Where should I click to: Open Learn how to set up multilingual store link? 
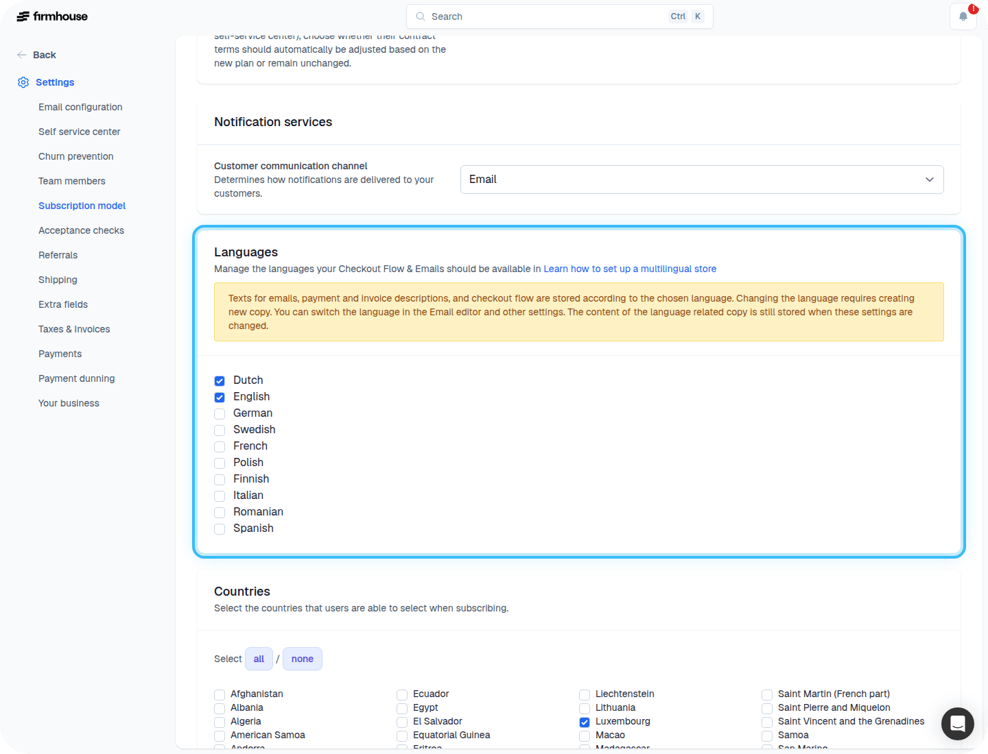click(x=630, y=269)
